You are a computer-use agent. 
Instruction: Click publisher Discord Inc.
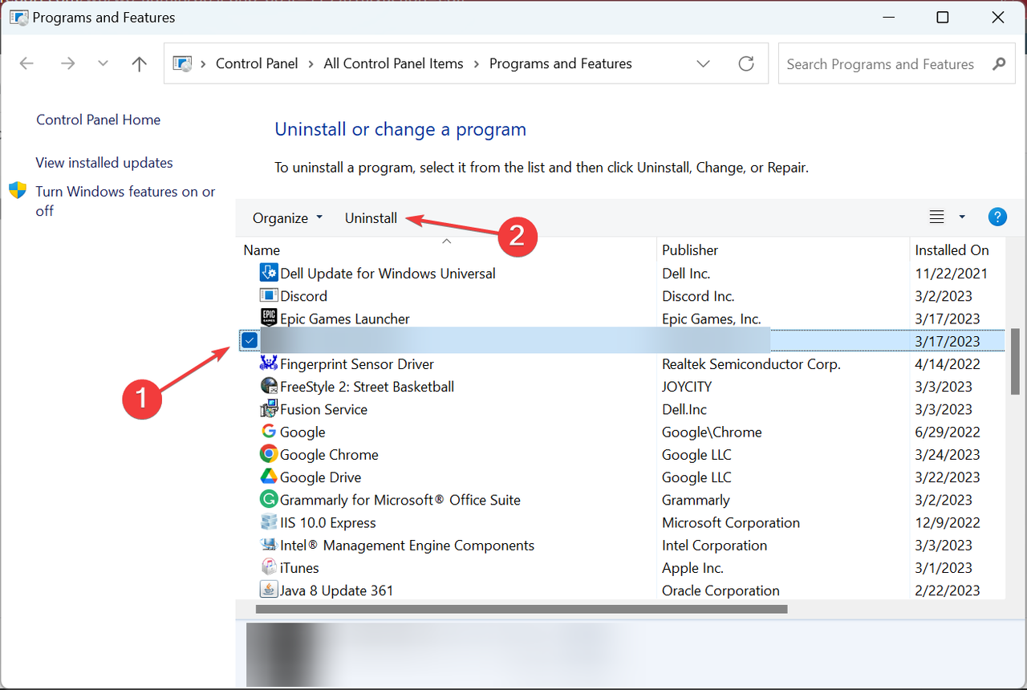pos(698,296)
